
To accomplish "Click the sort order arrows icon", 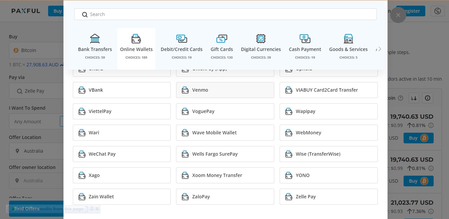I will coord(414,98).
